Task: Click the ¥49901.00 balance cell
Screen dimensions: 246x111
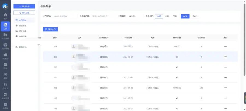Action: click(x=177, y=88)
